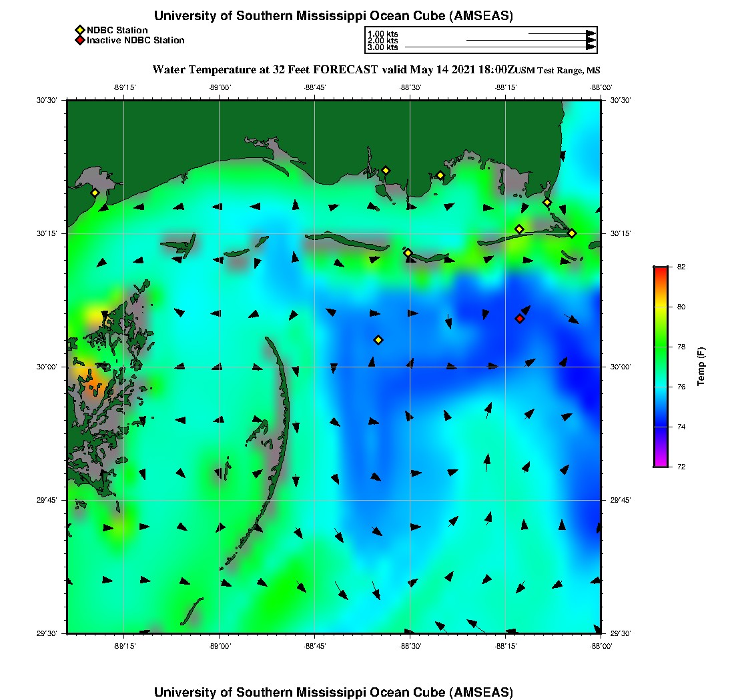Click the 'NDBC Station' legend label
Screen dimensions: 734x700
tap(117, 31)
